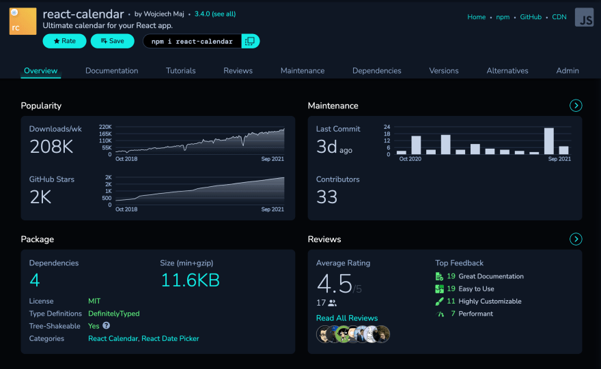This screenshot has height=369, width=601.
Task: Open the Reviews section arrow
Action: 576,239
